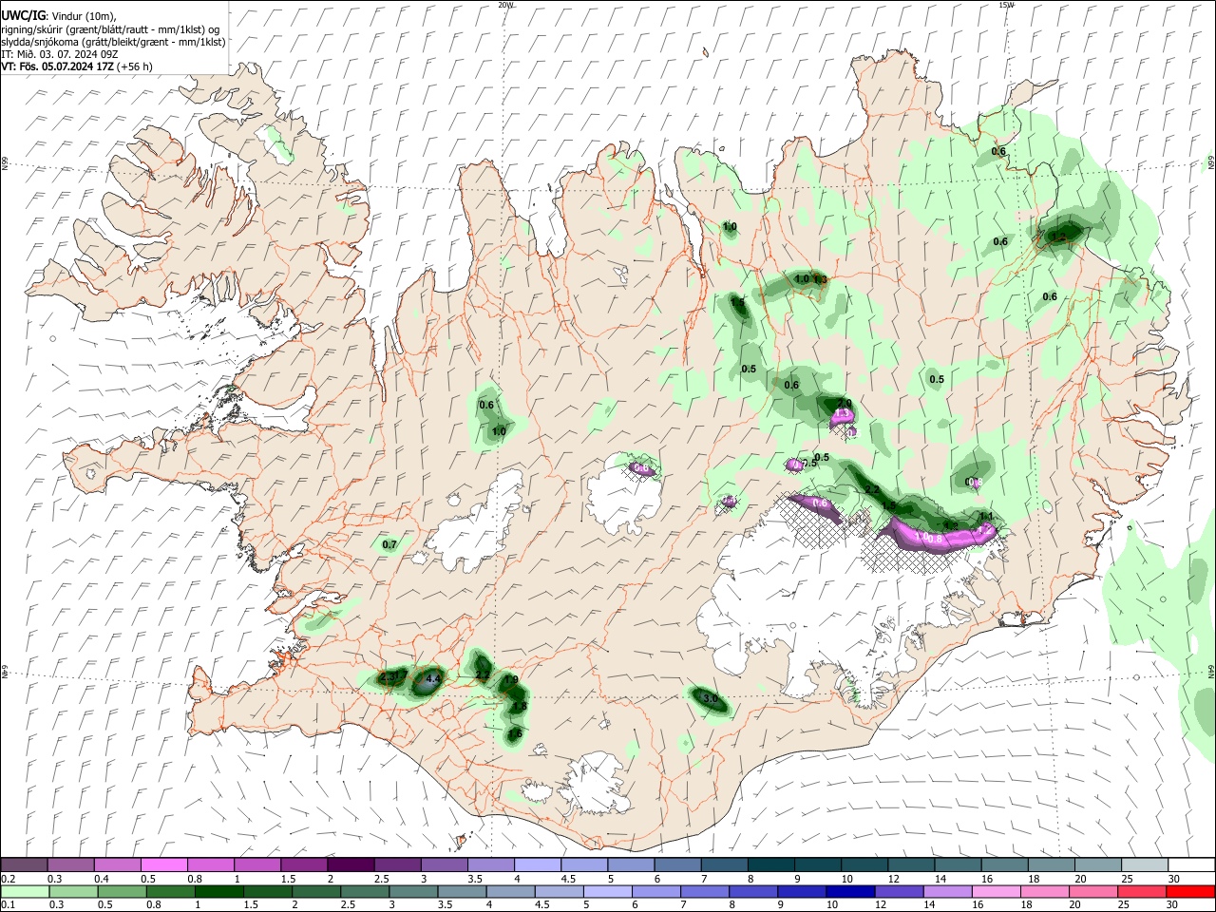Click the IT: Mið. 03. 07. 2024 09Z line
Screen dimensions: 1216x912
click(59, 54)
